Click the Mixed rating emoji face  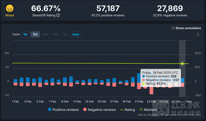click(x=9, y=8)
